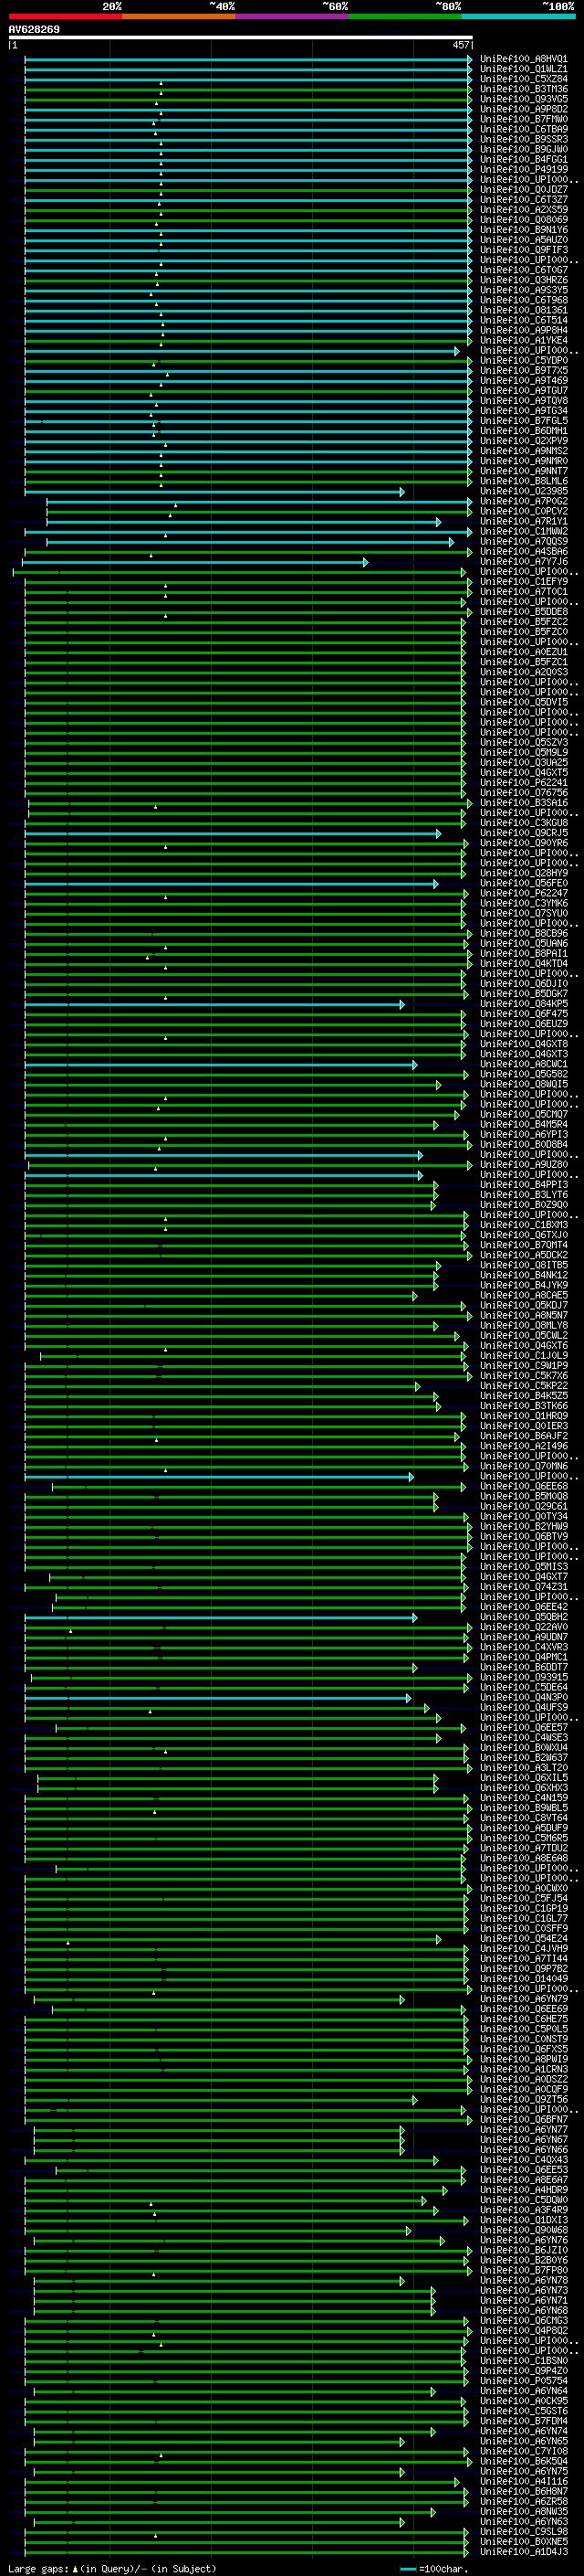
Task: Select hit label UniRef100_Q2XPV9
Action: coord(523,441)
